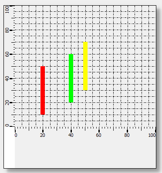Screen dimensions: 162x173
Task: Click the x-axis label 20
Action: tap(43, 135)
